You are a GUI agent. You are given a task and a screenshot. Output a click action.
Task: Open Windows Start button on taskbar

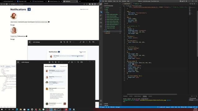pyautogui.click(x=2, y=109)
